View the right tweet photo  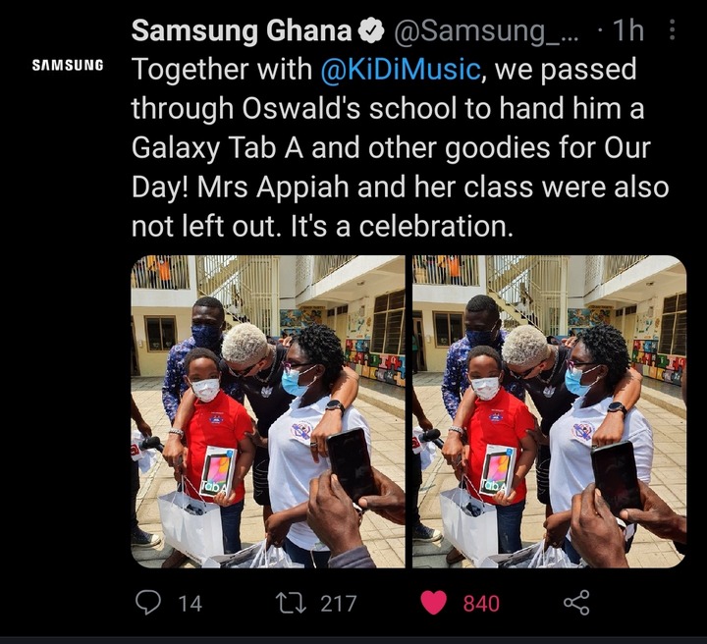549,411
